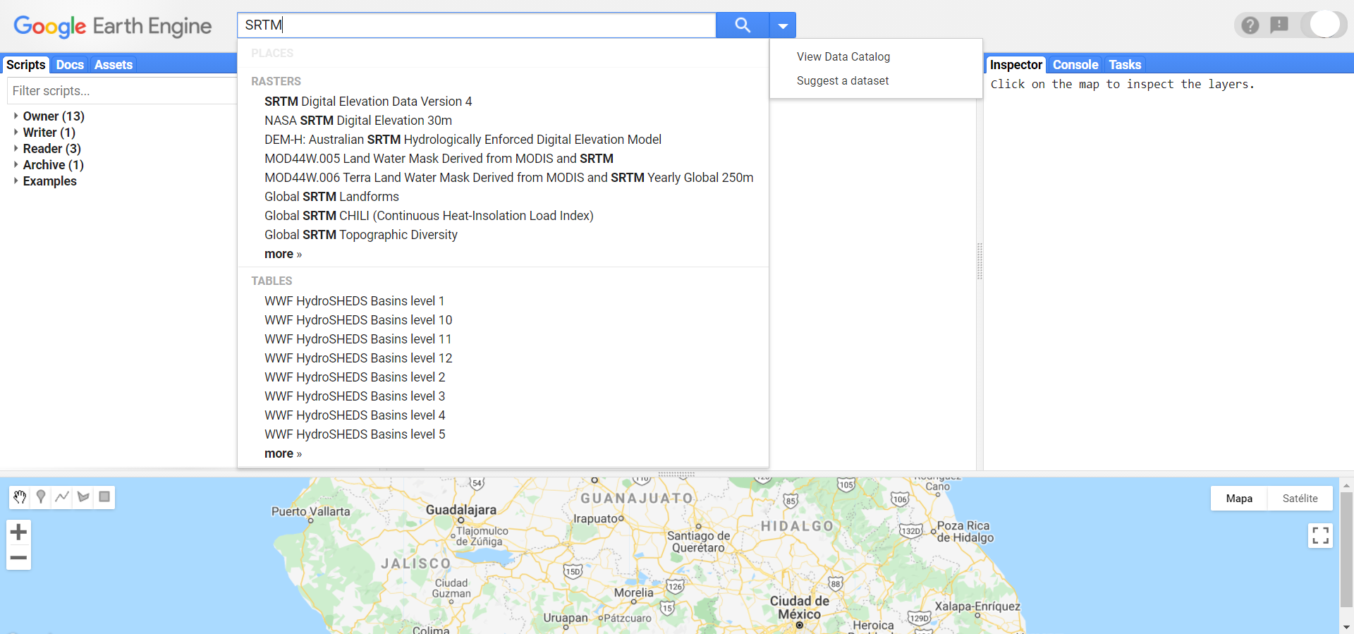
Task: Show more table results link
Action: tap(283, 453)
